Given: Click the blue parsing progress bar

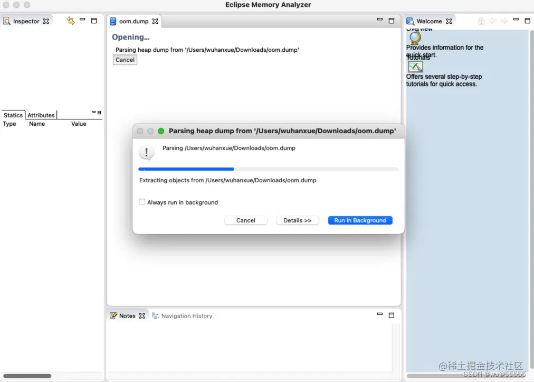Looking at the screenshot, I should pyautogui.click(x=186, y=169).
